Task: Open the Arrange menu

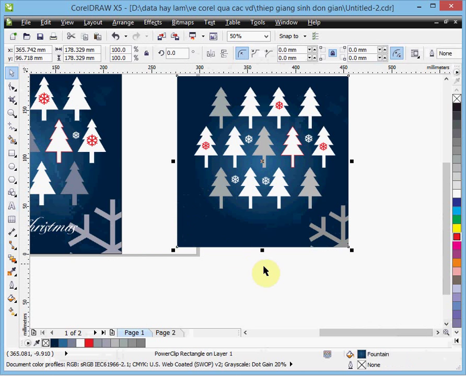Action: pos(123,22)
